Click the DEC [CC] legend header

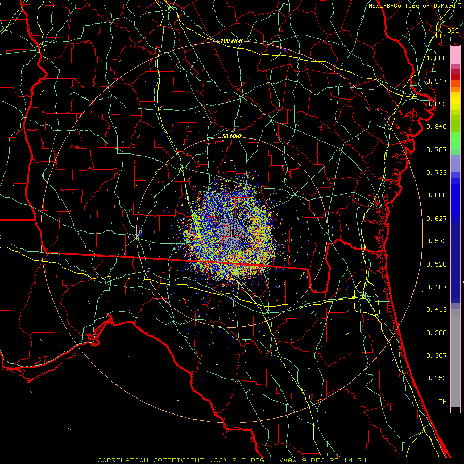[x=446, y=33]
